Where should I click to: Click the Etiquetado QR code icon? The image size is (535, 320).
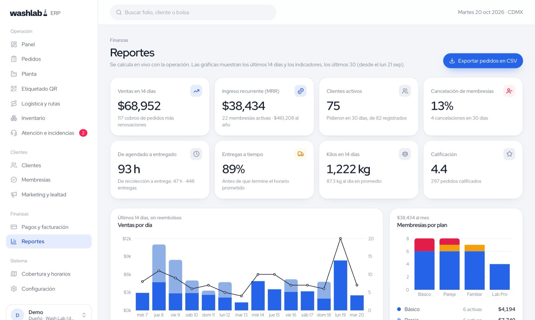click(14, 89)
